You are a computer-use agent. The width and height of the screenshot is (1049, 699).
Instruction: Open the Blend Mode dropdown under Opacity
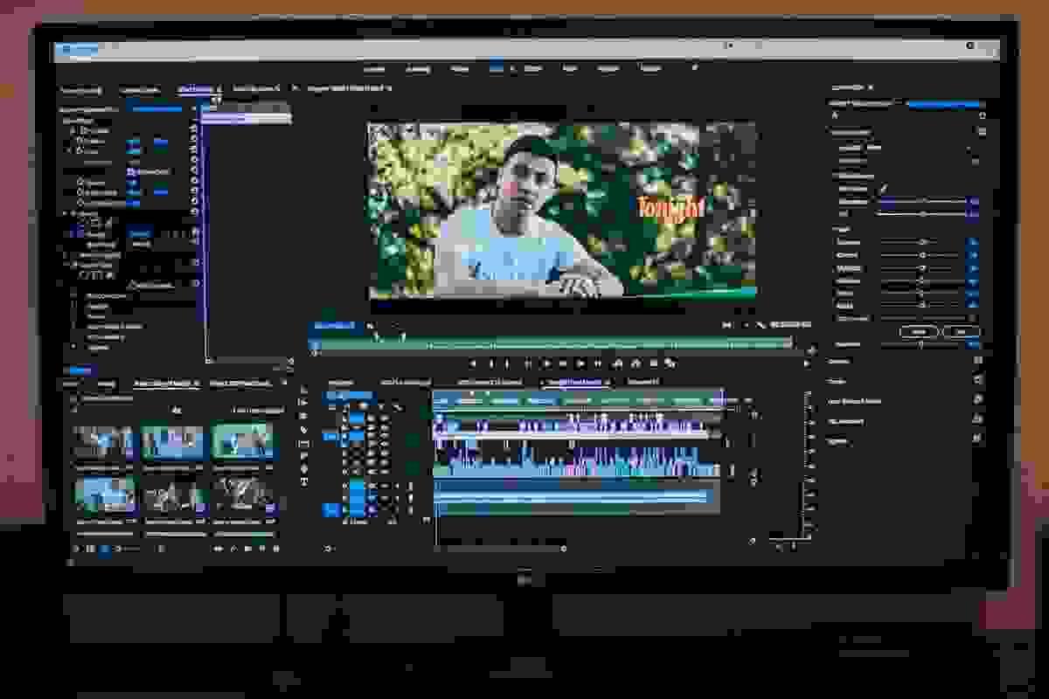(141, 245)
